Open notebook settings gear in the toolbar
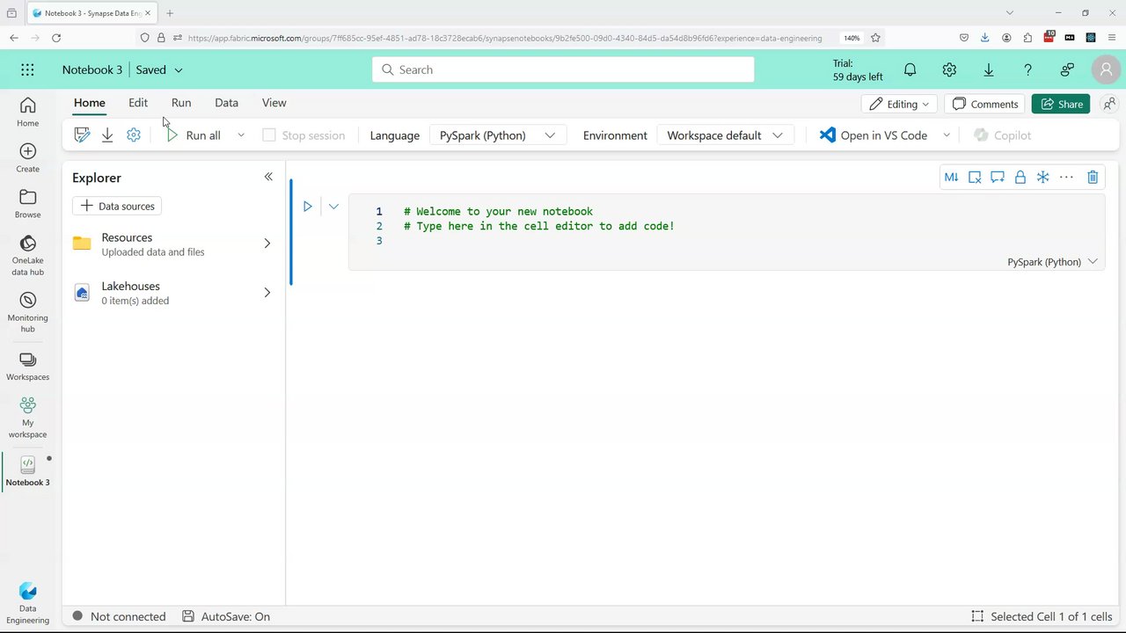The height and width of the screenshot is (633, 1126). 133,135
